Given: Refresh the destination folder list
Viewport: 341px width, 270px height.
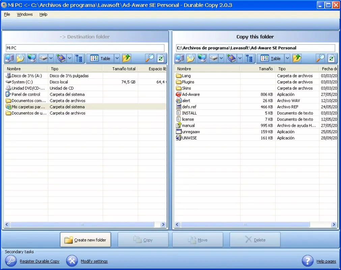Looking at the screenshot, I should pyautogui.click(x=161, y=58).
